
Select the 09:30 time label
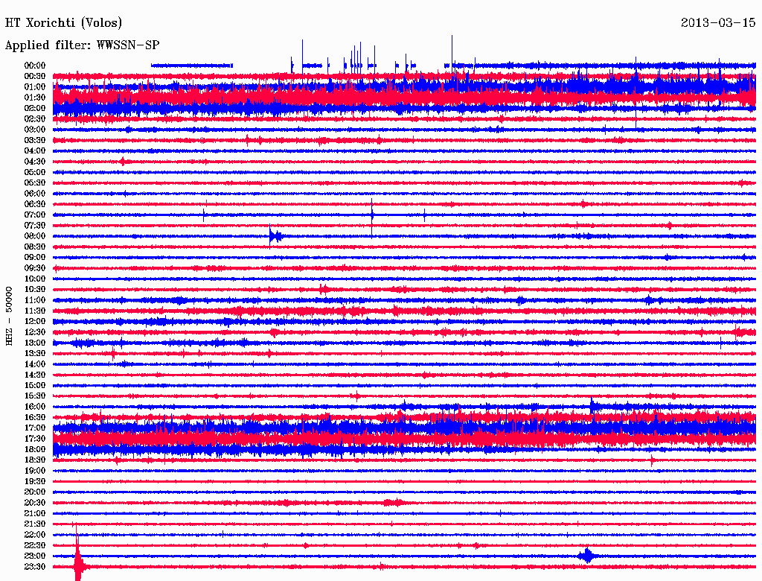coord(35,268)
